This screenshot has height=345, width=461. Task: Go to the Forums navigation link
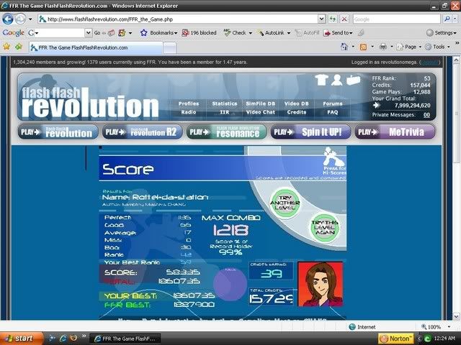coord(332,103)
